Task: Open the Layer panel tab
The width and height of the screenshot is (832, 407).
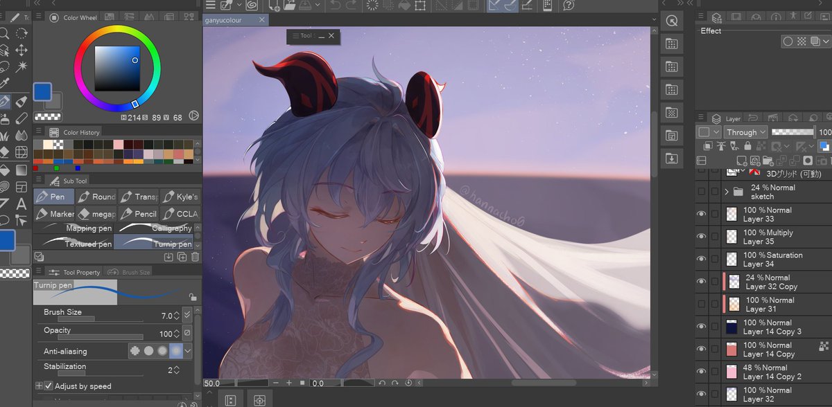Action: click(x=726, y=118)
